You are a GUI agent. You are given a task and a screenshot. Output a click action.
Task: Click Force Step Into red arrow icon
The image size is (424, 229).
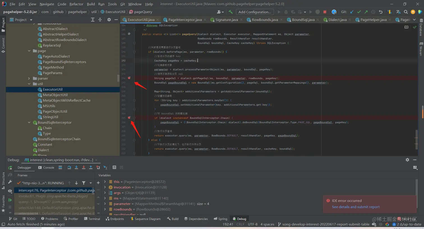[x=84, y=167]
